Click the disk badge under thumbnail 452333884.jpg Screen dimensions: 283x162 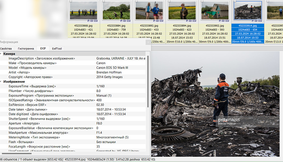[x=121, y=21]
